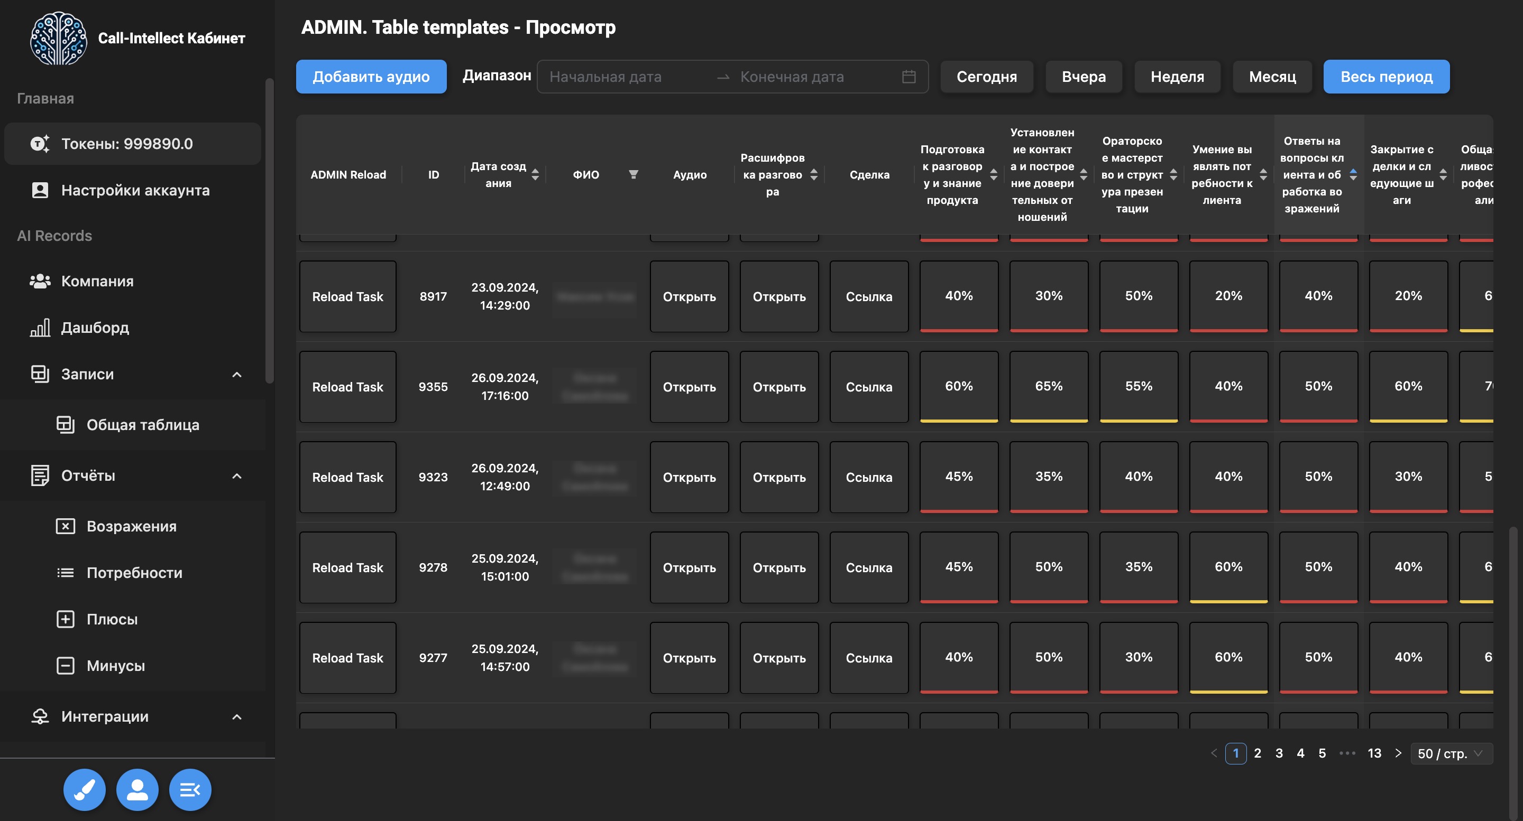Sort by Дата создания column
Viewport: 1523px width, 821px height.
(x=535, y=174)
